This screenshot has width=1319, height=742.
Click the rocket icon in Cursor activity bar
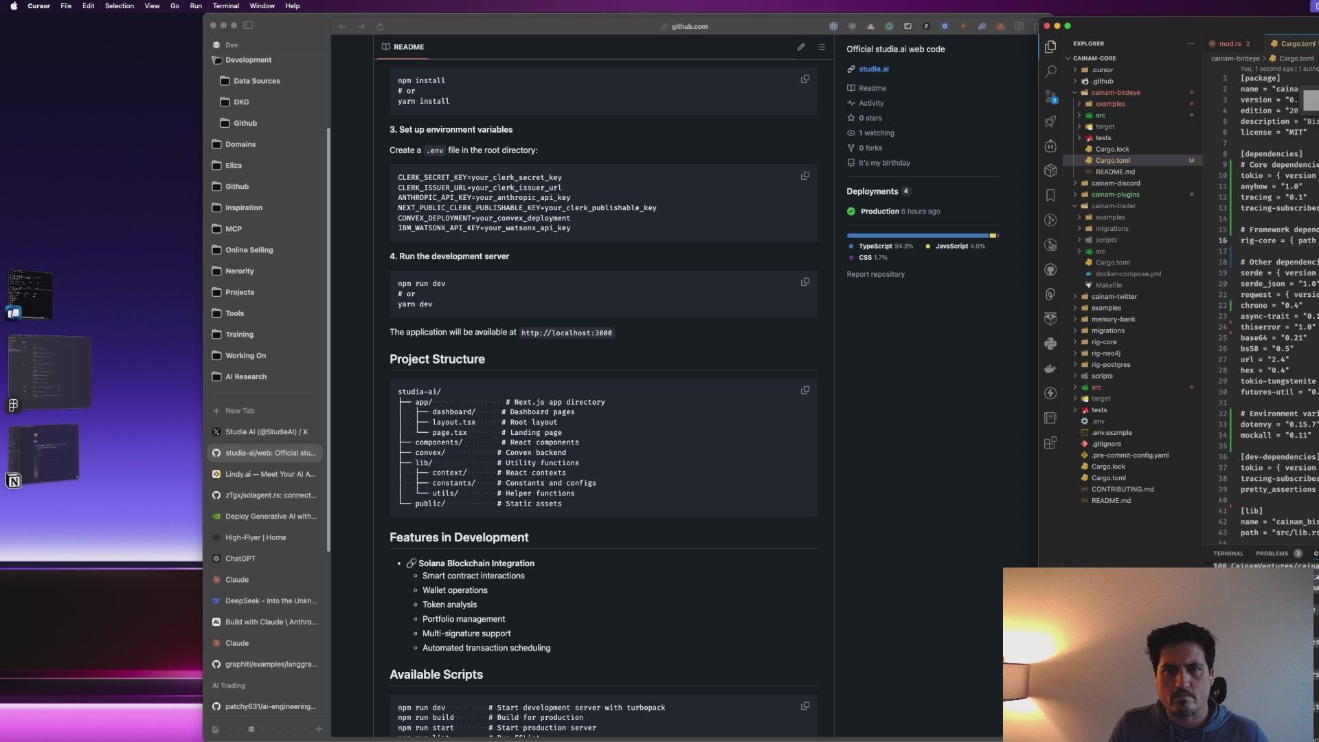click(1050, 122)
